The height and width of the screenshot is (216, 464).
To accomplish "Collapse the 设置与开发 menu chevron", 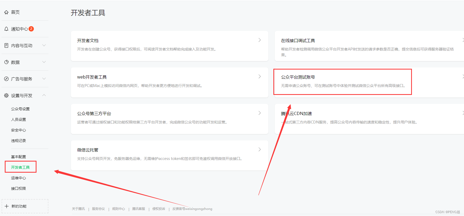I will 44,95.
